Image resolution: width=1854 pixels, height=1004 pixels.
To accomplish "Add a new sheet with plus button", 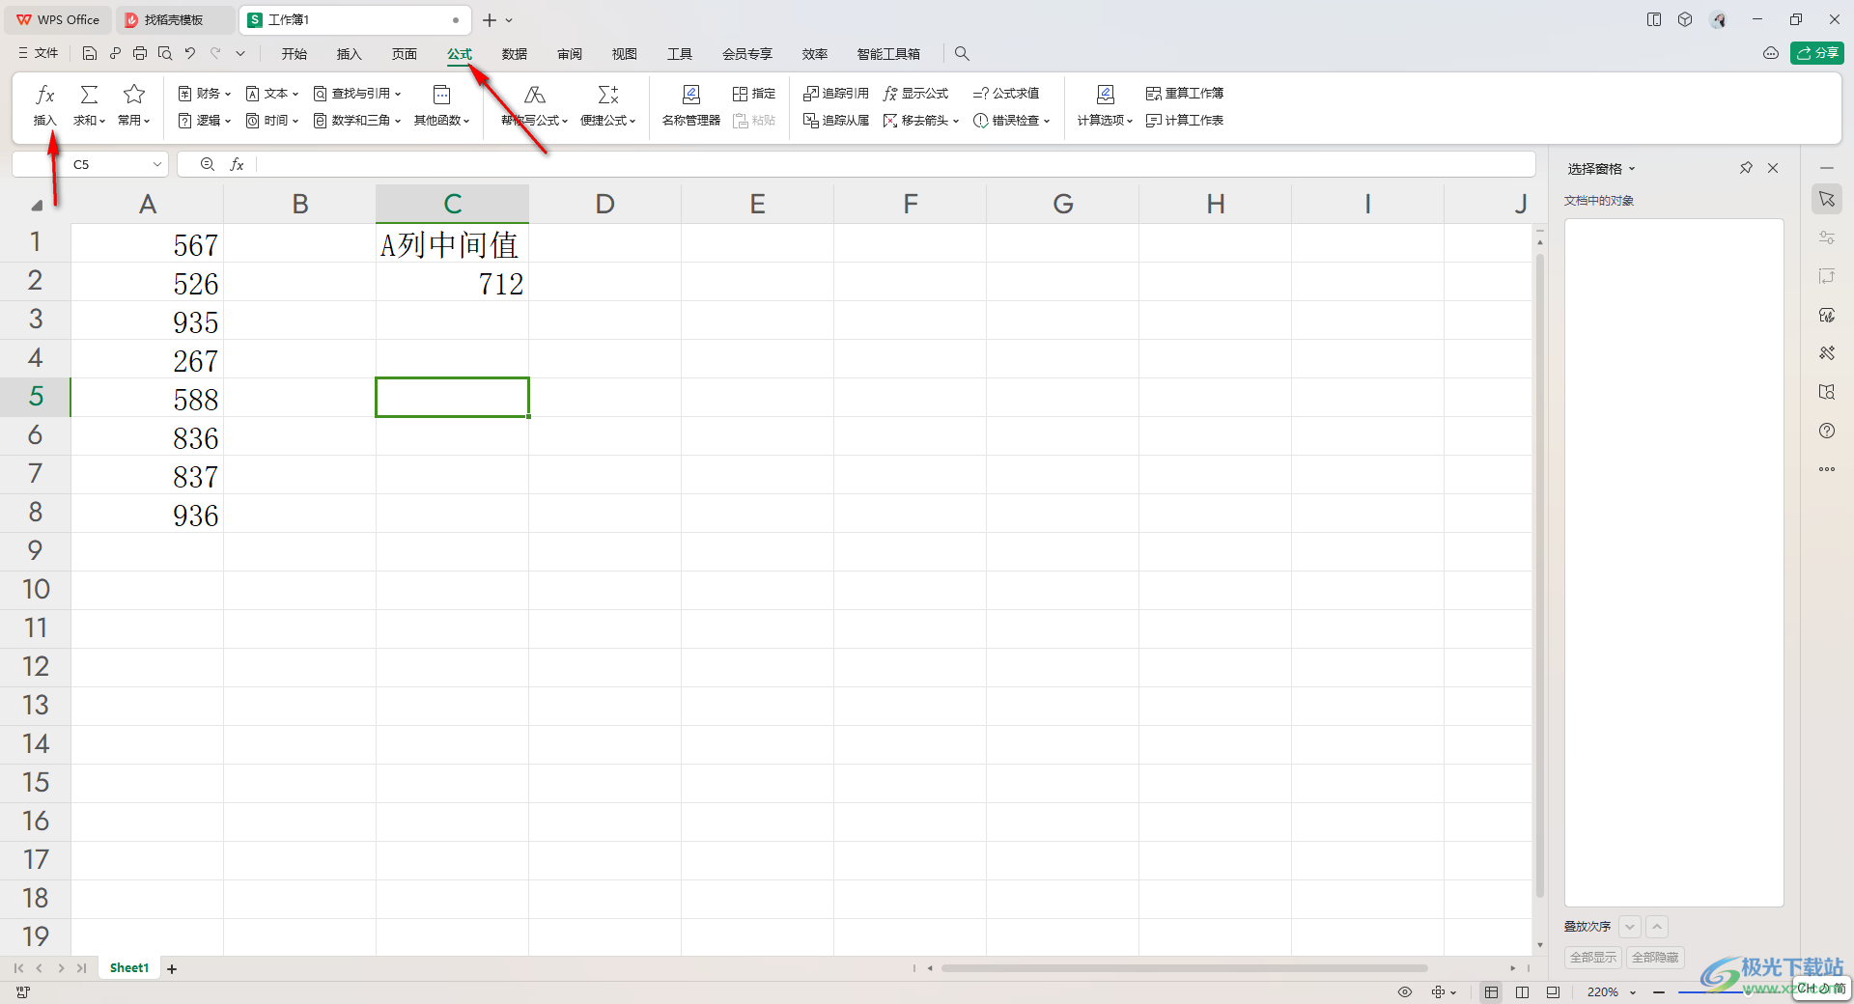I will (172, 969).
